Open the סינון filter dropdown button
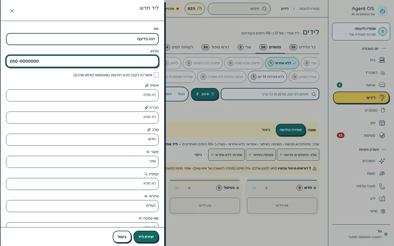This screenshot has height=246, width=394. 205,94
